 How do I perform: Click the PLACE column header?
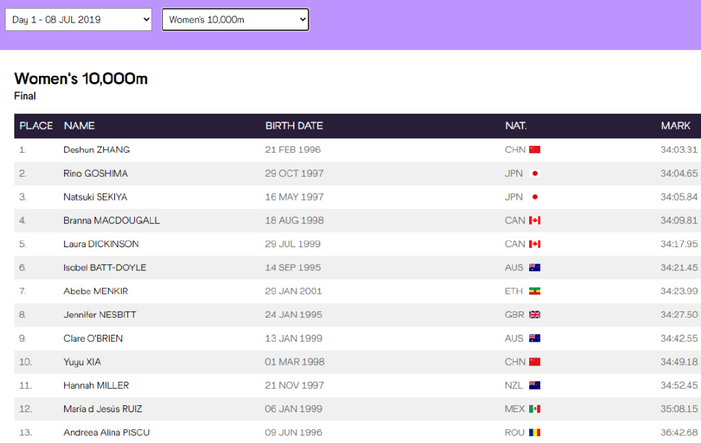(x=36, y=126)
